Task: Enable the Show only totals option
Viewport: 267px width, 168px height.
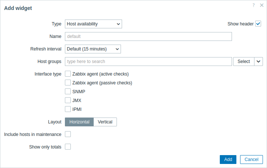Action: [68, 147]
